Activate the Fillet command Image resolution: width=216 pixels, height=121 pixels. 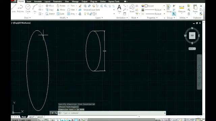coord(71,10)
